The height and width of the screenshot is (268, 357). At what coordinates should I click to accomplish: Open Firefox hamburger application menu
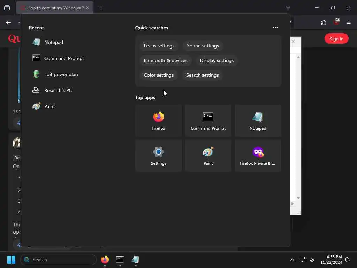click(348, 22)
